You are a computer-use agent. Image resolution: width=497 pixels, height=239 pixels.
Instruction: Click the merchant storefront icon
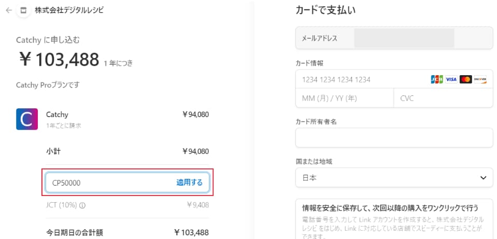[x=23, y=10]
